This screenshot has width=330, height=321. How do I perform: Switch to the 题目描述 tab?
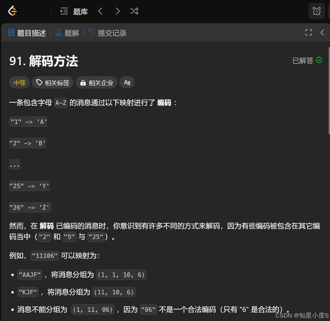[x=27, y=33]
